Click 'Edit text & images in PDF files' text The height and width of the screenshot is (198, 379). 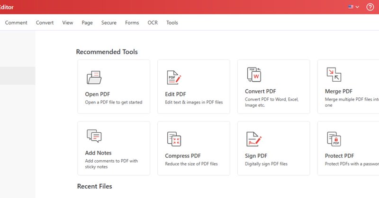[x=194, y=102]
